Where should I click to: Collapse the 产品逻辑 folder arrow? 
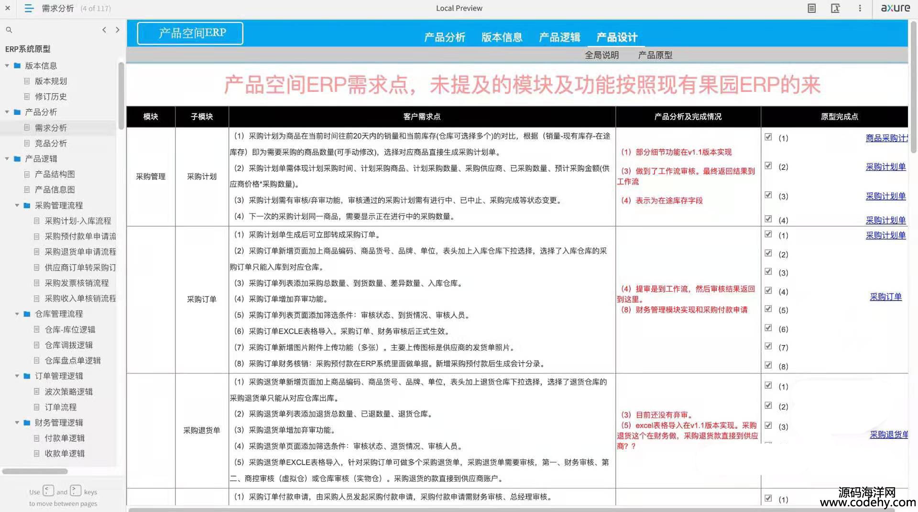[7, 158]
